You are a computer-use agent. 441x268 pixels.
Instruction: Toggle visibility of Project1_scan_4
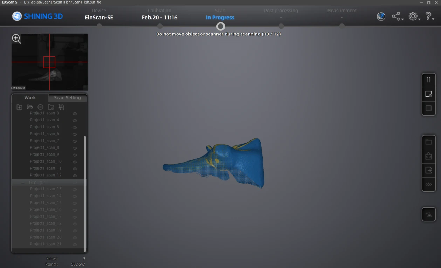[x=75, y=120]
